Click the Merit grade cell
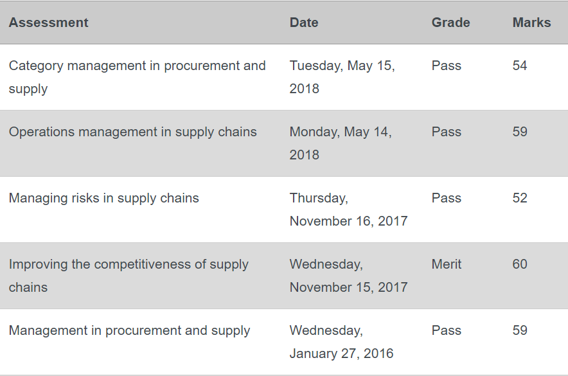Screen dimensions: 568x376 click(x=447, y=264)
